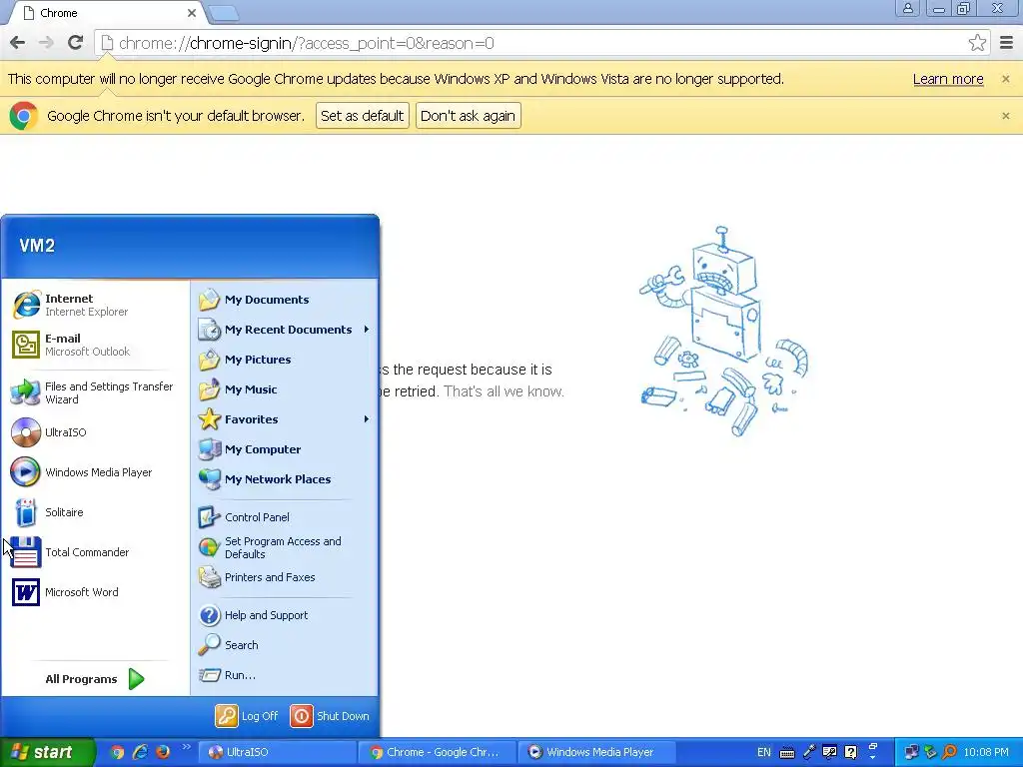Launch Internet Explorer from Quick Launch bar
Image resolution: width=1023 pixels, height=767 pixels.
[x=140, y=752]
